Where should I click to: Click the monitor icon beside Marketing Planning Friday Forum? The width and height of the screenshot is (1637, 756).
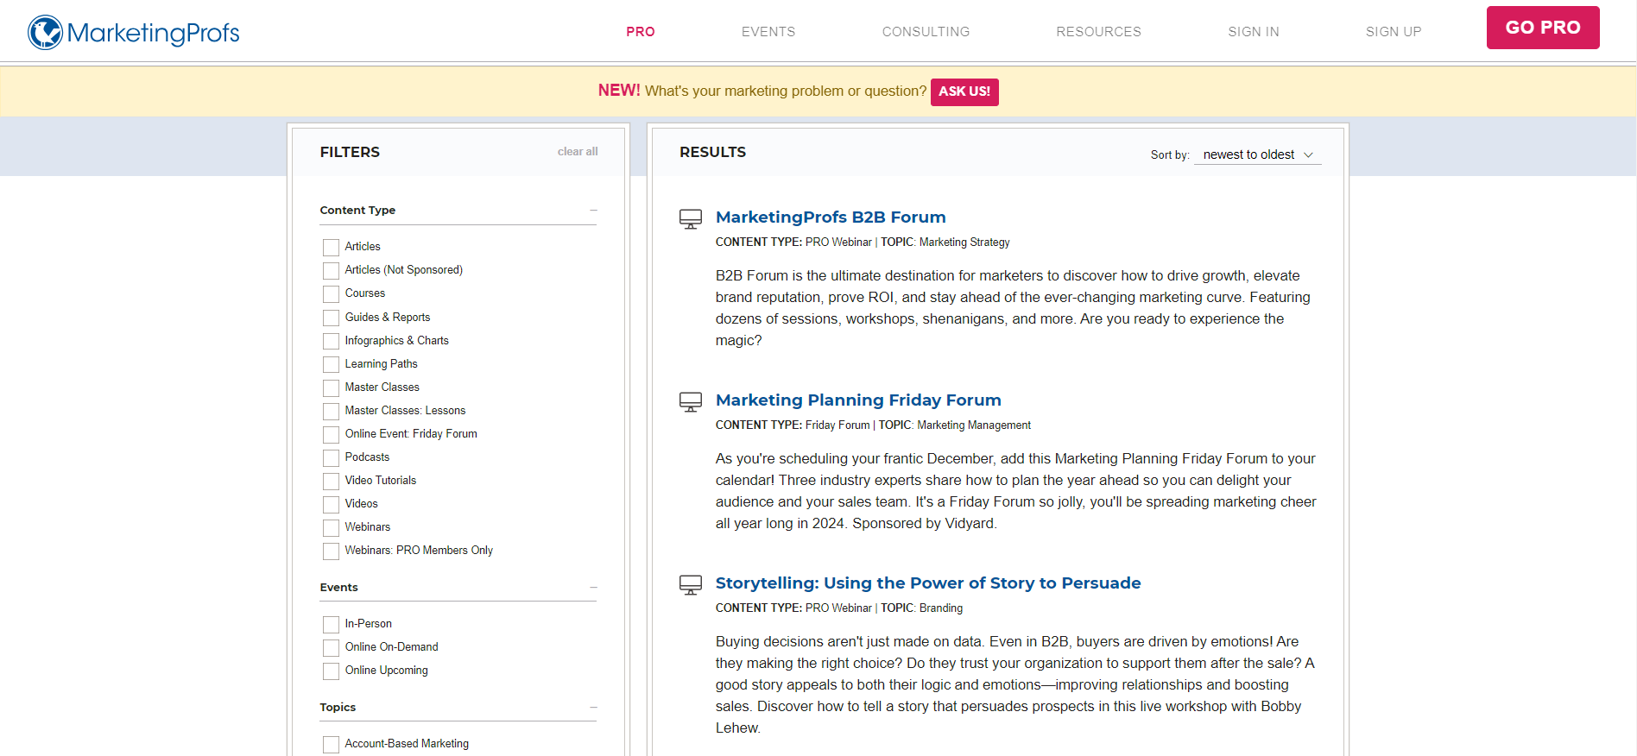point(691,402)
